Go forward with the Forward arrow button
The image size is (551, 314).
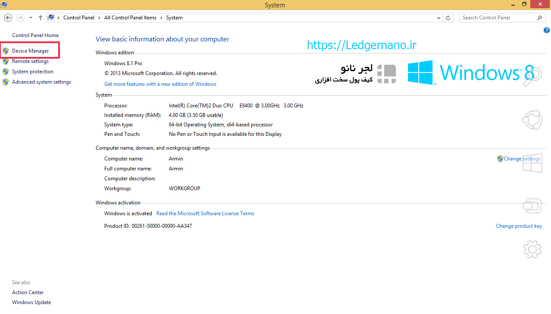20,18
